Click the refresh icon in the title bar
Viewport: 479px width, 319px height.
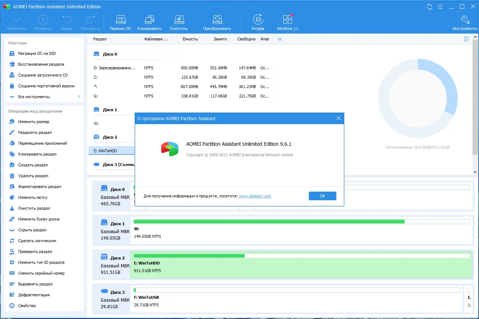(x=430, y=6)
